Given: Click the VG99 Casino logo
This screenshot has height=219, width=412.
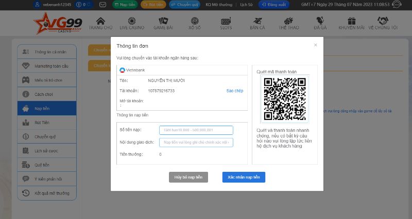Looking at the screenshot, I should pos(58,24).
